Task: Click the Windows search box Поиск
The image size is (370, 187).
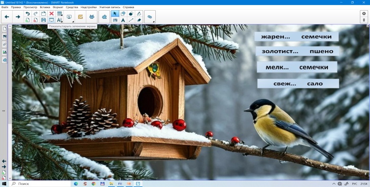Action: point(40,183)
